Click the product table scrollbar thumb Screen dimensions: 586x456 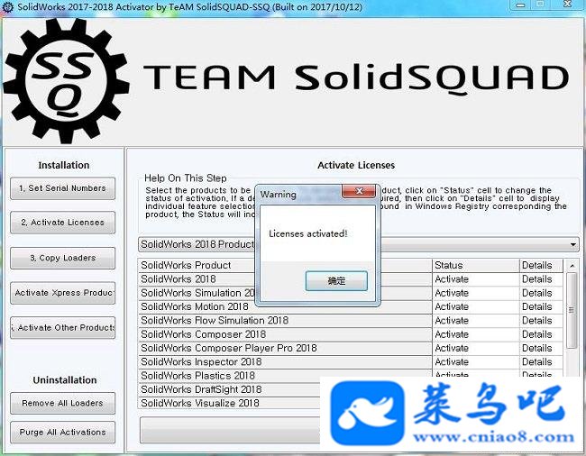572,311
